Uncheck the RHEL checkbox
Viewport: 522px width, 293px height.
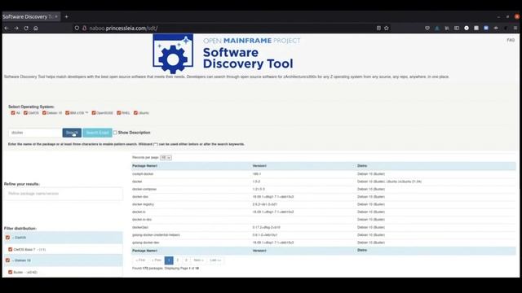point(119,113)
